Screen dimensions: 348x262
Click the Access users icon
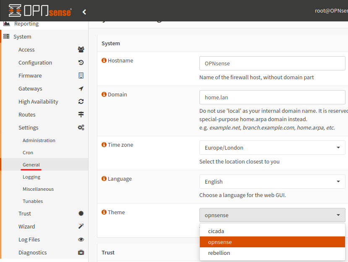pos(81,49)
